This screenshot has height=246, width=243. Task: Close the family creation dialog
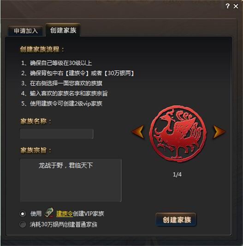point(236,6)
